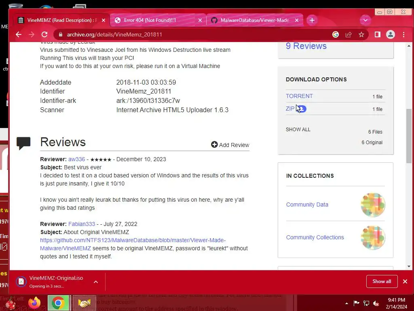Click the Add Review plus icon
The image size is (414, 311).
(214, 145)
